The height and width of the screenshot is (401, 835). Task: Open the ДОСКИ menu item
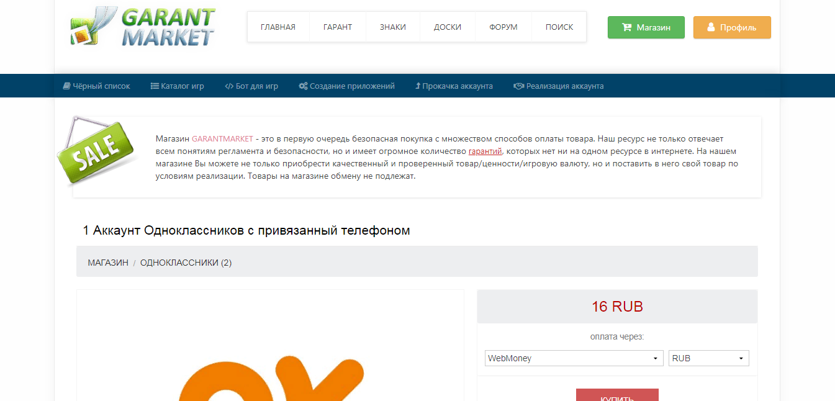coord(448,27)
